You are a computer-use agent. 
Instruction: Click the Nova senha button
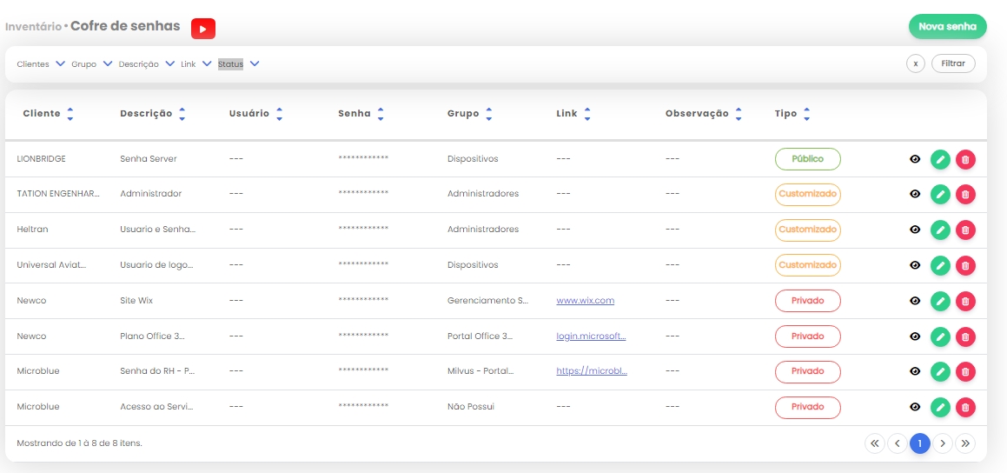[947, 27]
